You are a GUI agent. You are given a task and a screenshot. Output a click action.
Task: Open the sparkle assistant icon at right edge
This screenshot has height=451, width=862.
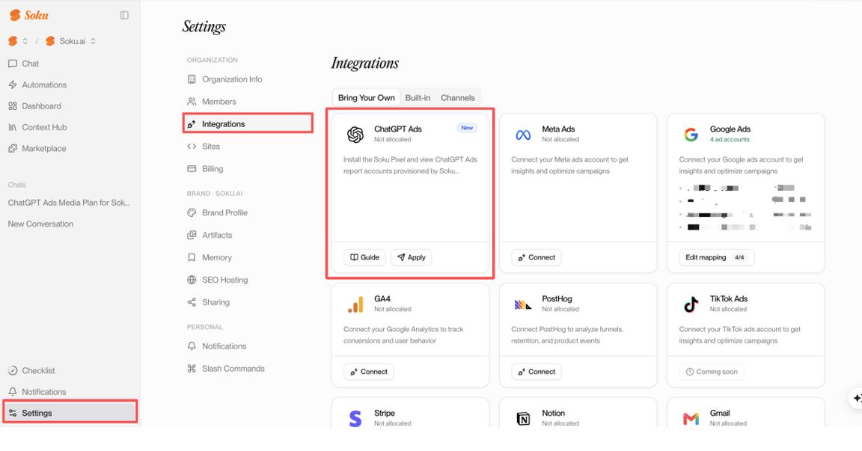click(856, 398)
